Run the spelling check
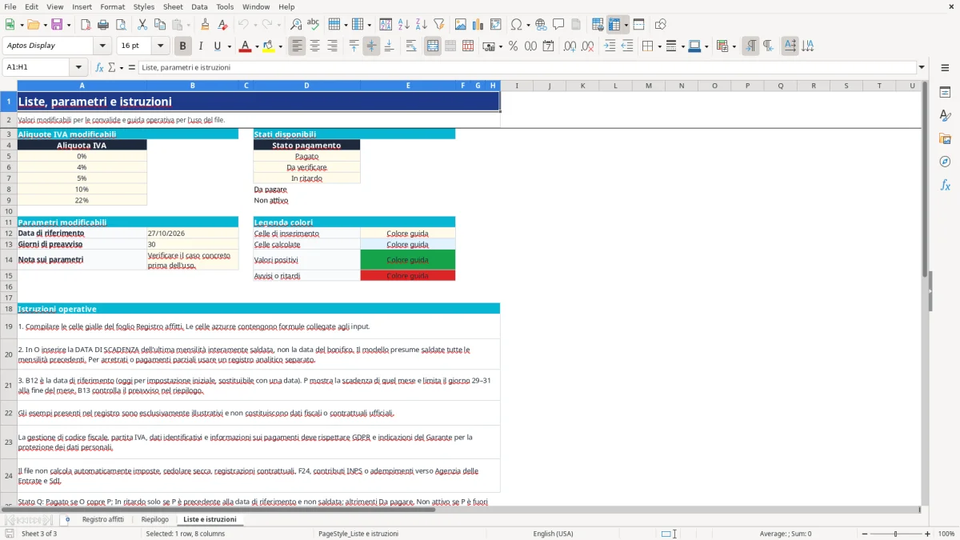 coord(313,25)
